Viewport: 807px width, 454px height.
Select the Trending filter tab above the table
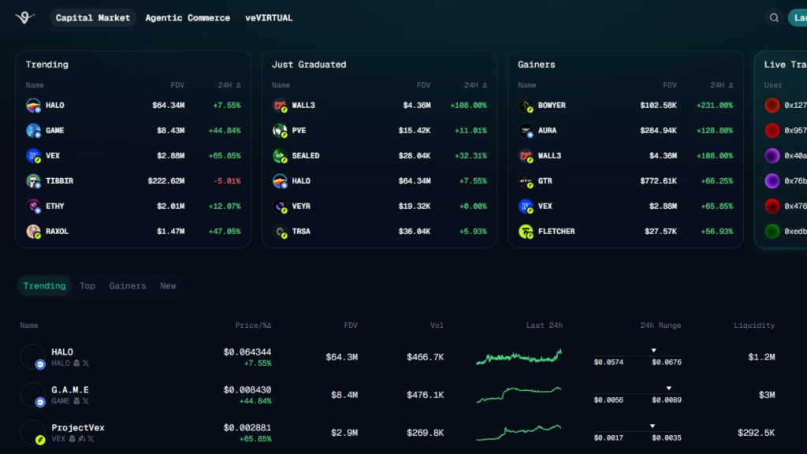[44, 285]
